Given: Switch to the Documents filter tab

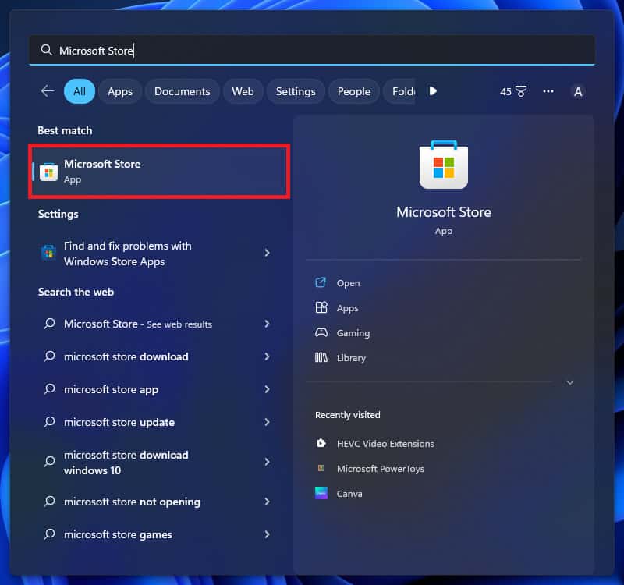Looking at the screenshot, I should 182,91.
